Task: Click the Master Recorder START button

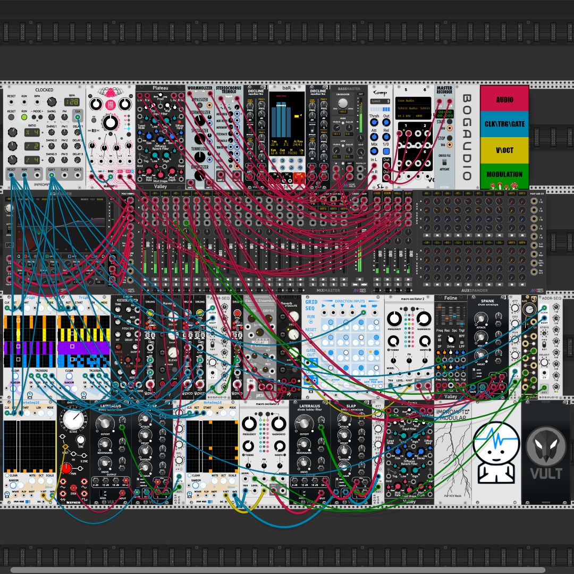Action: (450, 122)
